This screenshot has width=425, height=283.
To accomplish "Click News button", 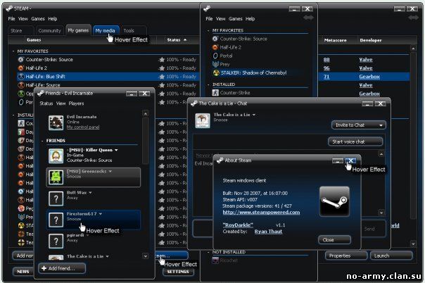I will point(23,272).
